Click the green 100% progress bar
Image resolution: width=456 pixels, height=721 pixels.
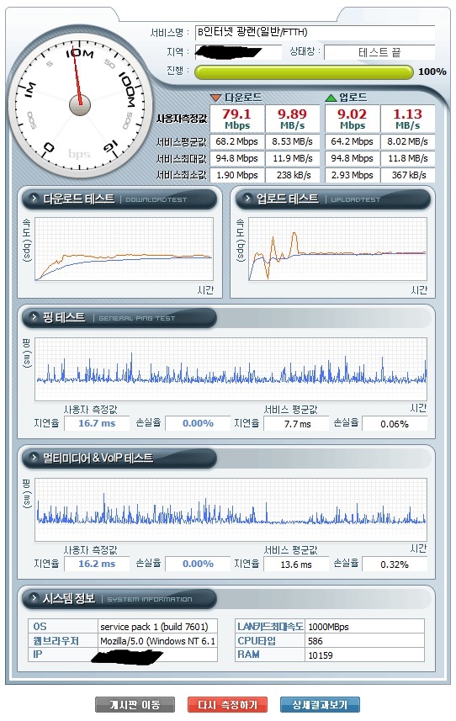coord(304,72)
